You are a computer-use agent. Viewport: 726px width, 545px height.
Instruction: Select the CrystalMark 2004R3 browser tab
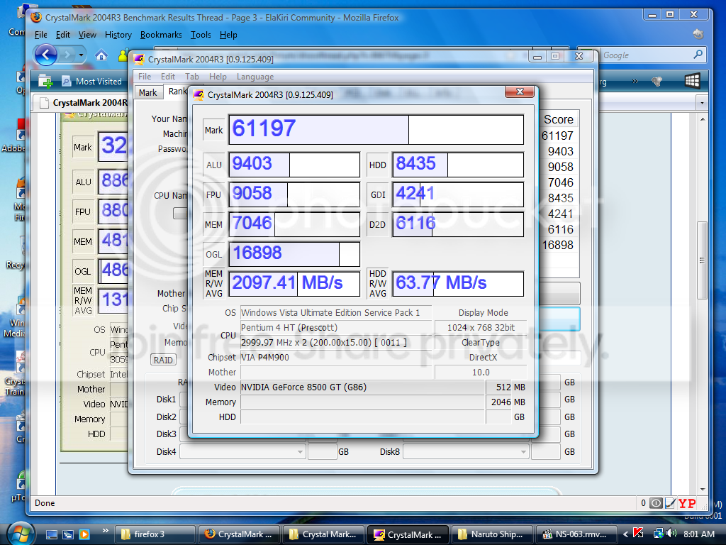(84, 103)
